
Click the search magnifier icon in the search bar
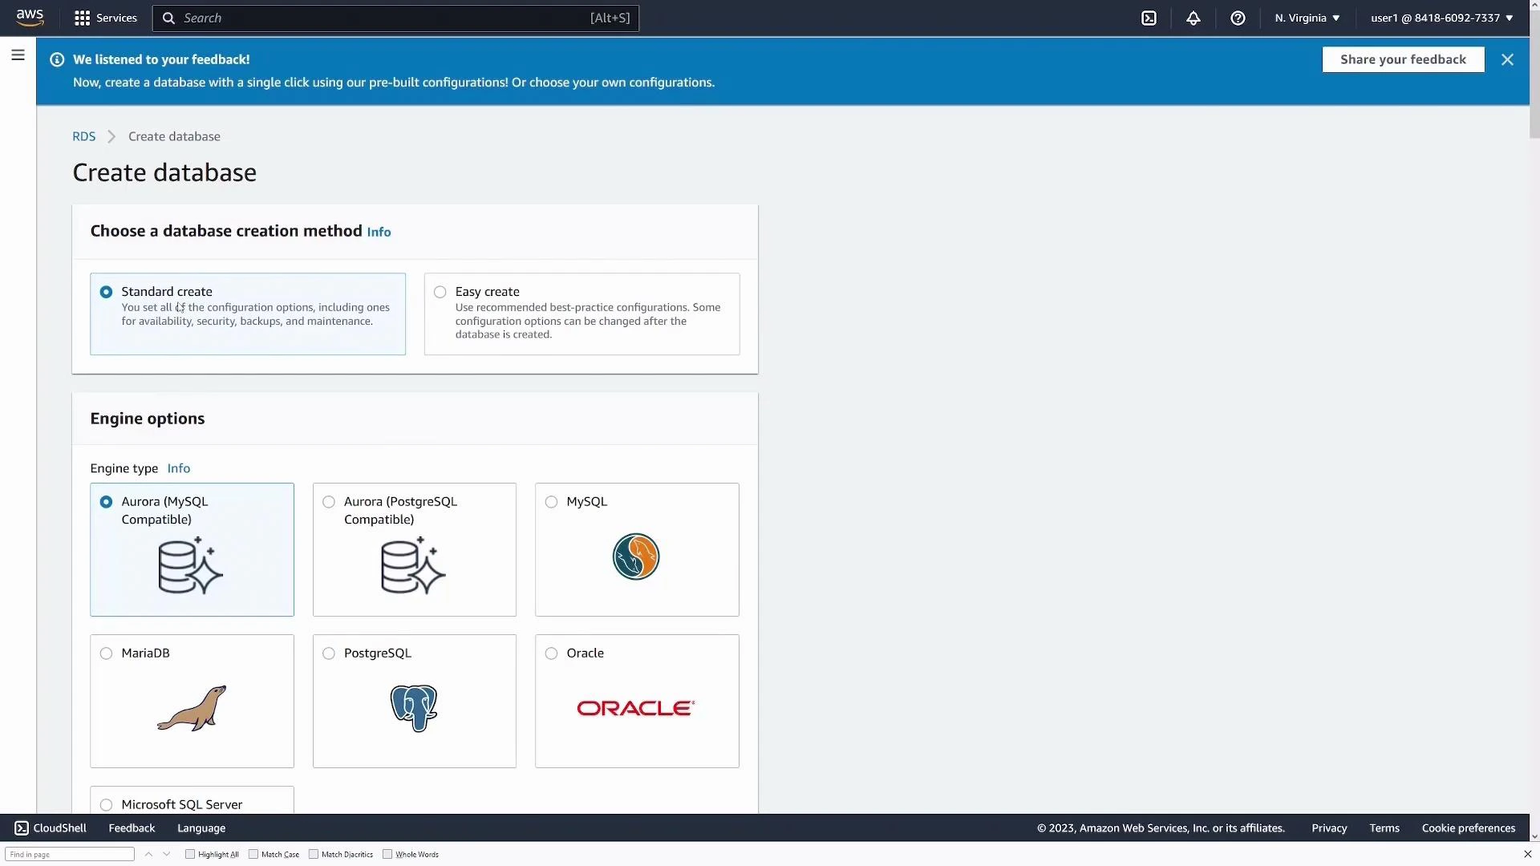click(x=169, y=18)
